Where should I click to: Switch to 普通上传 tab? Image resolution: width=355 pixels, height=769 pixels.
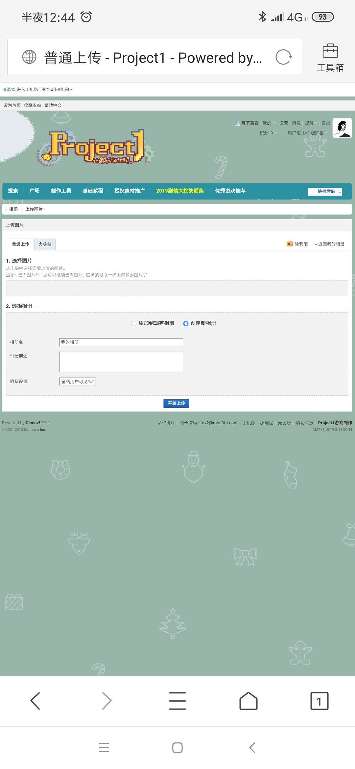[21, 244]
